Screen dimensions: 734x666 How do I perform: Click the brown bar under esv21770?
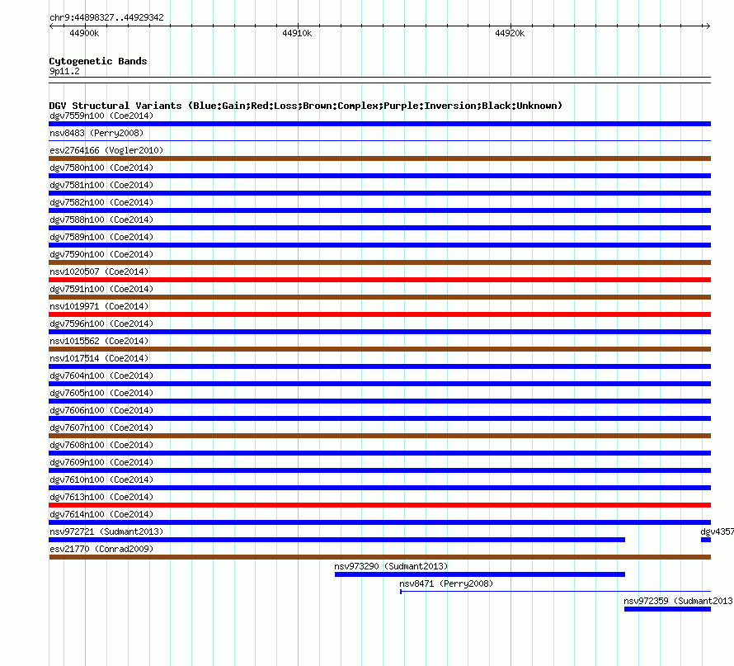(x=380, y=557)
